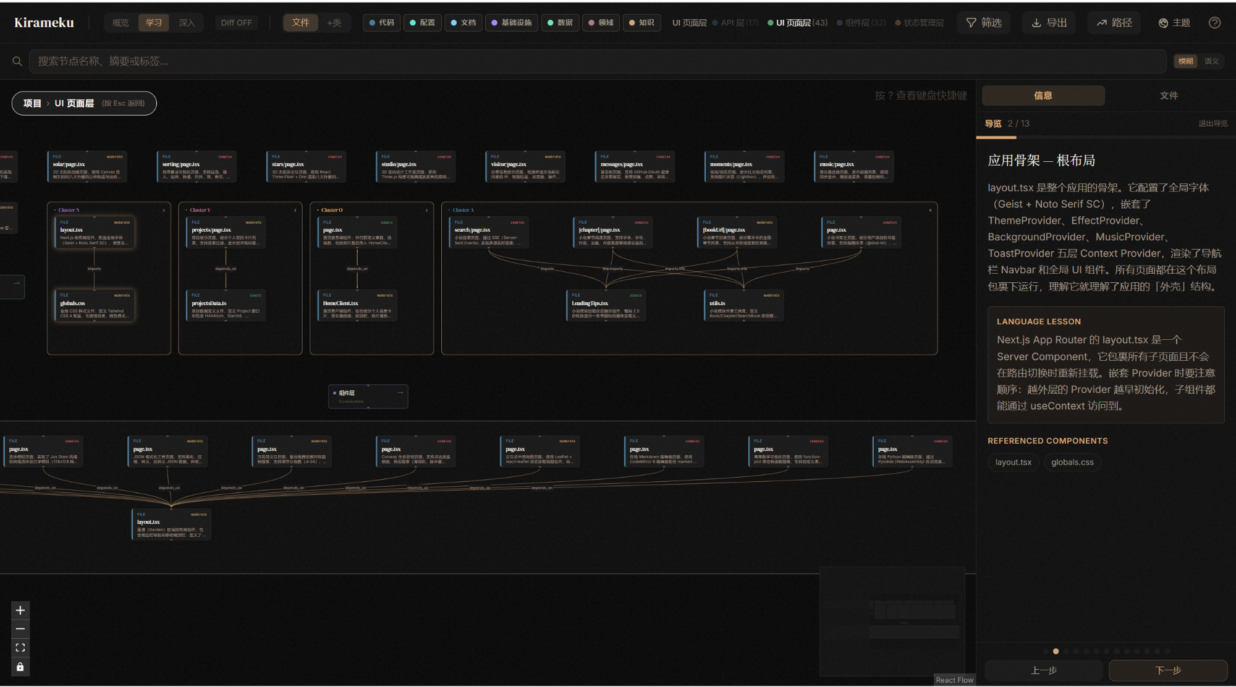Select the globals.css node in Cluster N
Image resolution: width=1236 pixels, height=687 pixels.
(95, 306)
